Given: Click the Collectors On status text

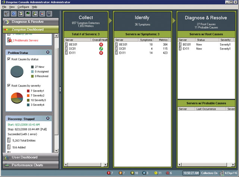Looking at the screenshot, I should tap(209, 173).
